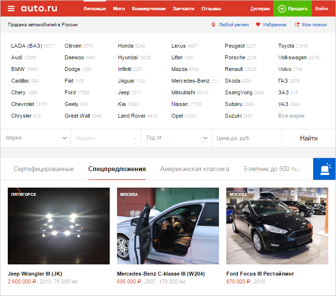Click the Jaguar brand link
This screenshot has width=336, height=296.
point(126,81)
